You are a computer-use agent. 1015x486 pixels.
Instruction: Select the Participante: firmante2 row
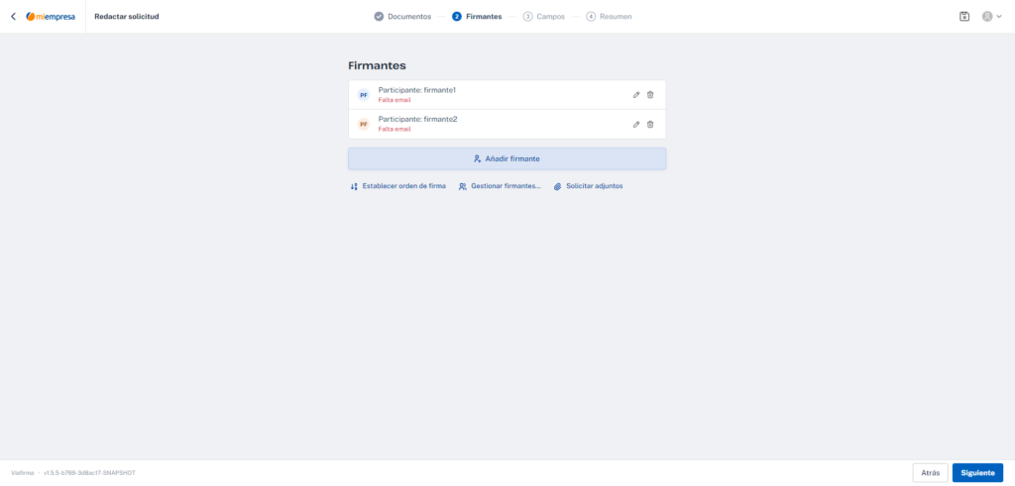[507, 124]
